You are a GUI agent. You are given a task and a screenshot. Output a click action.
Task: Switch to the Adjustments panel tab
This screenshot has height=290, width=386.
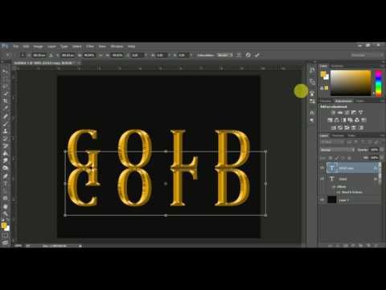[x=343, y=101]
